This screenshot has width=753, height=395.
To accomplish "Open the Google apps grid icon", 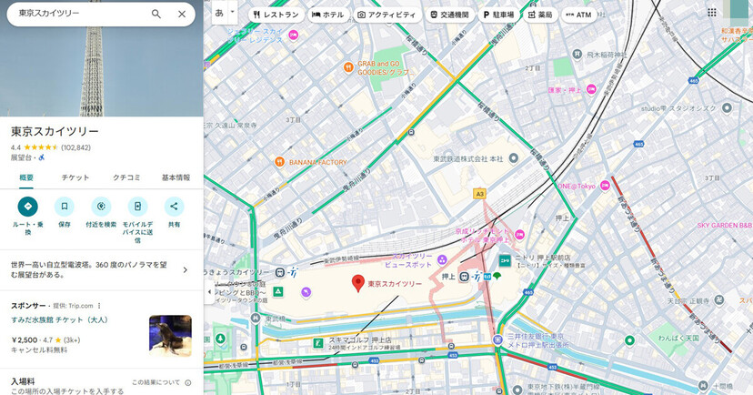I will click(712, 13).
